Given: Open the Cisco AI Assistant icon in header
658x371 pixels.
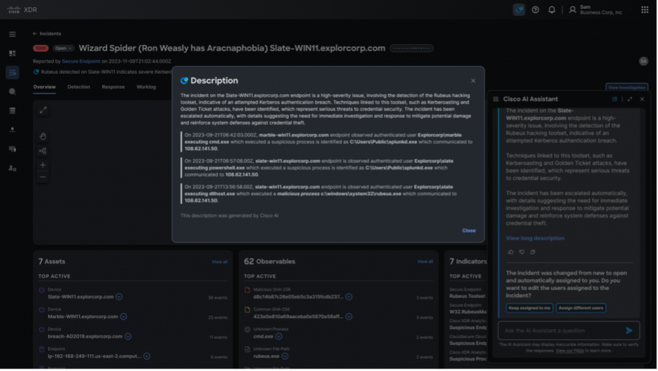Looking at the screenshot, I should click(x=519, y=10).
